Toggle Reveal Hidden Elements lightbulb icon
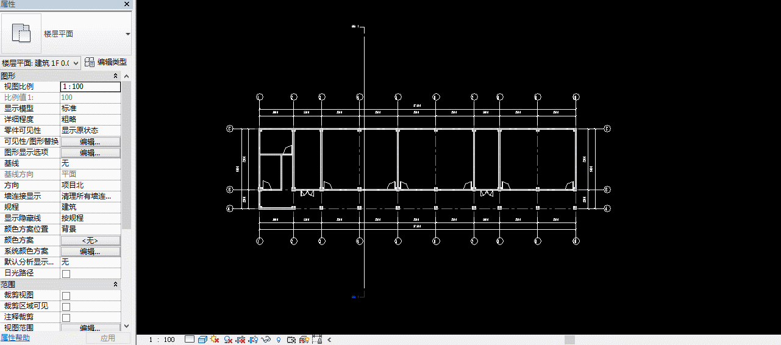This screenshot has height=345, width=781. point(279,340)
